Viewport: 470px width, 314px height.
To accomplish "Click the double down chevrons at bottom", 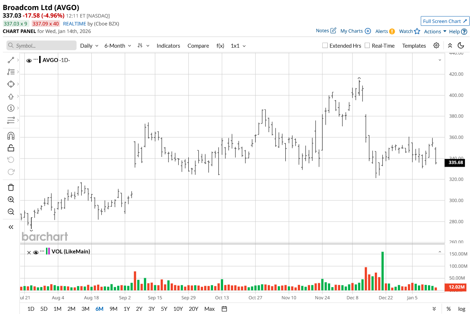I will tap(434, 309).
